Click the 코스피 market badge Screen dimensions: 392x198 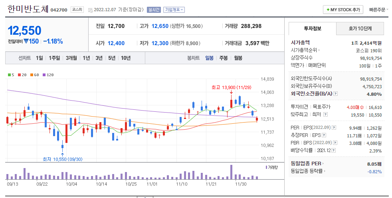coord(77,10)
